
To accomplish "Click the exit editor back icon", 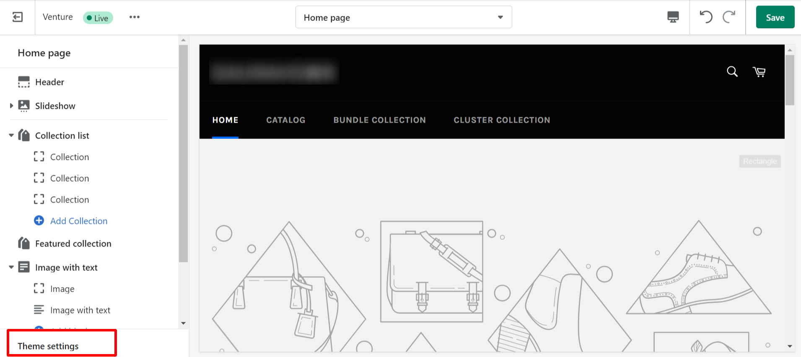I will 18,17.
